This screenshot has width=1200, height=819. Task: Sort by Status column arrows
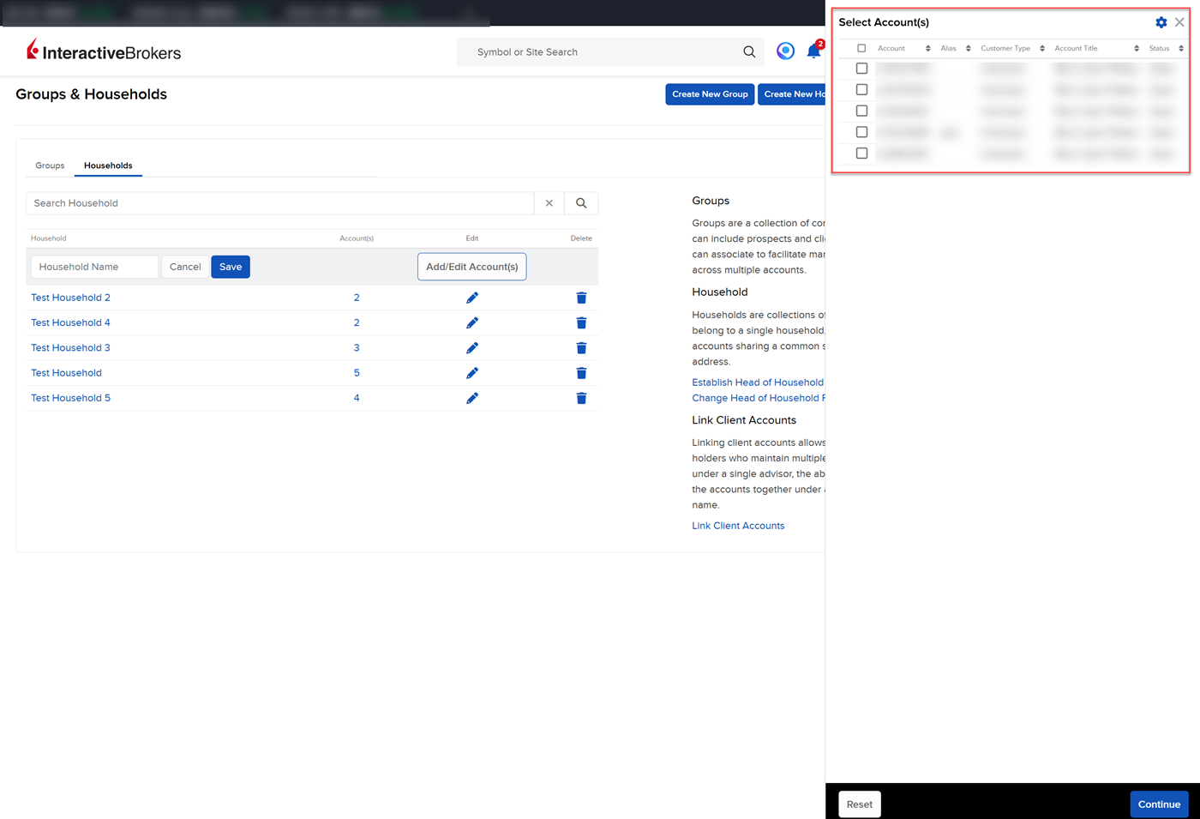[1181, 48]
